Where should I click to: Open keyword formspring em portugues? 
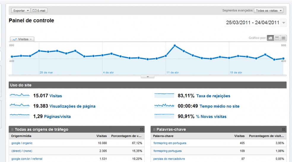coord(170,143)
